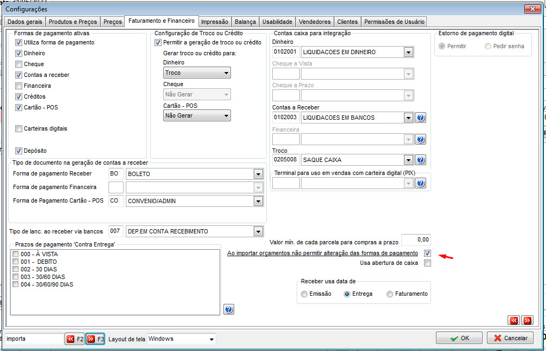546x351 pixels.
Task: Open help next to Troco SAQUE CAIXA
Action: click(x=420, y=160)
